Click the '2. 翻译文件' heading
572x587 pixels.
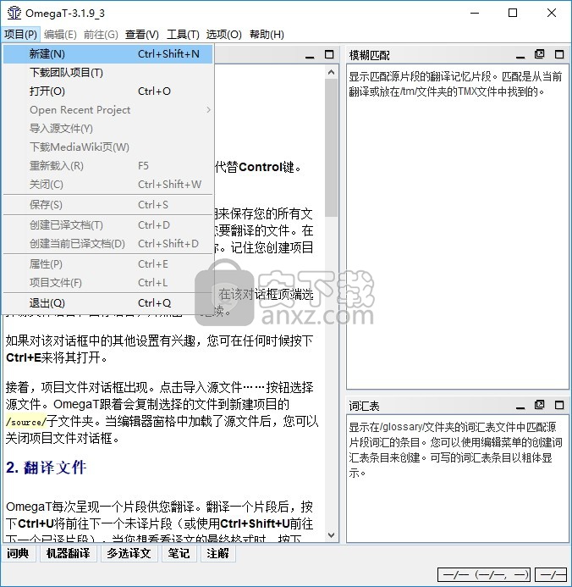(46, 468)
